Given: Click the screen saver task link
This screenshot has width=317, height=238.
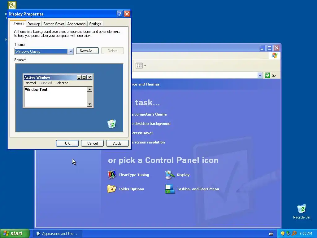Looking at the screenshot, I should 142,133.
